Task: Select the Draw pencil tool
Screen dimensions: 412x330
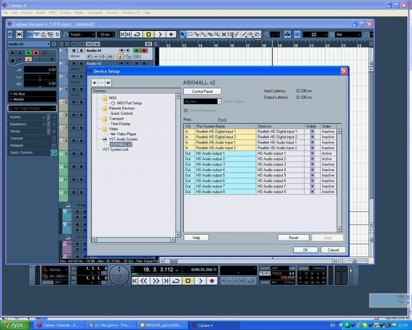Action: [x=237, y=34]
